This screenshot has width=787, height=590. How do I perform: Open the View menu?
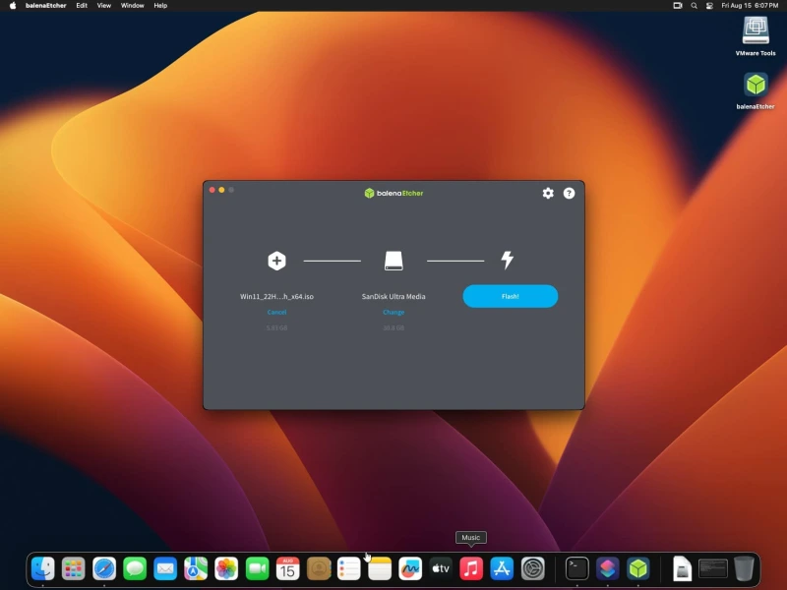click(x=104, y=6)
